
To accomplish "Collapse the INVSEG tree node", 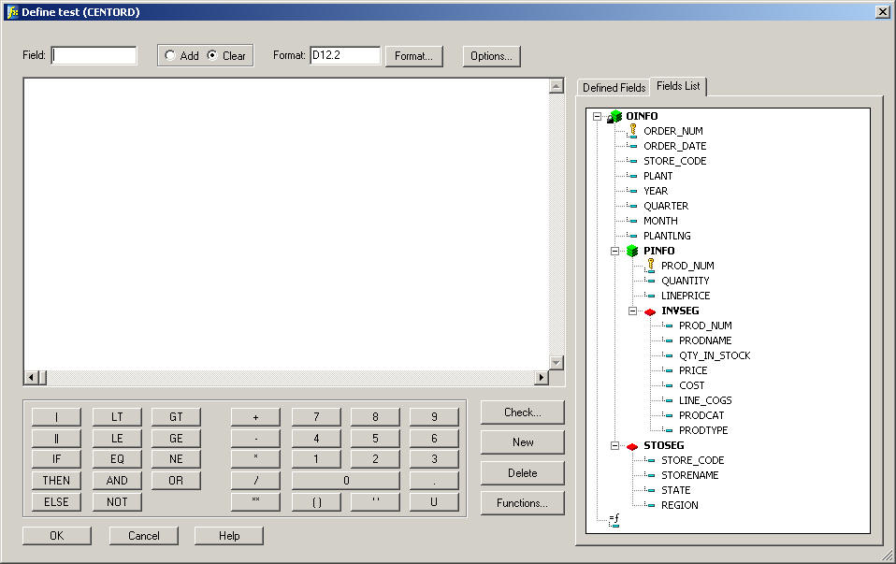I will [x=632, y=311].
